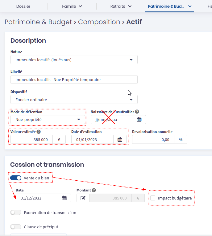Click the Valeur estimée amount field
Image resolution: width=212 pixels, height=236 pixels.
pyautogui.click(x=31, y=139)
